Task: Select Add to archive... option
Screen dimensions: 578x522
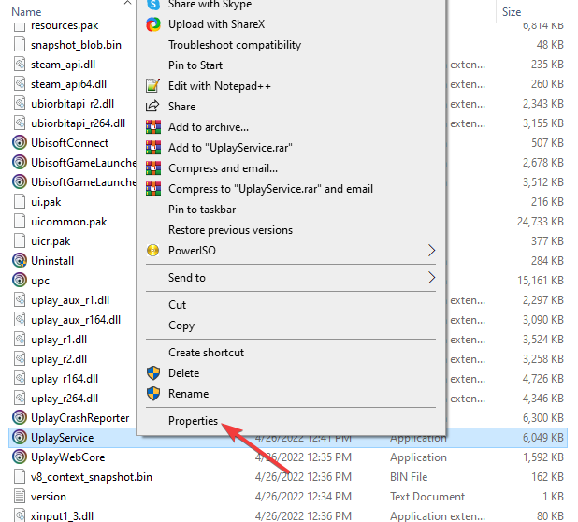Action: click(x=209, y=127)
